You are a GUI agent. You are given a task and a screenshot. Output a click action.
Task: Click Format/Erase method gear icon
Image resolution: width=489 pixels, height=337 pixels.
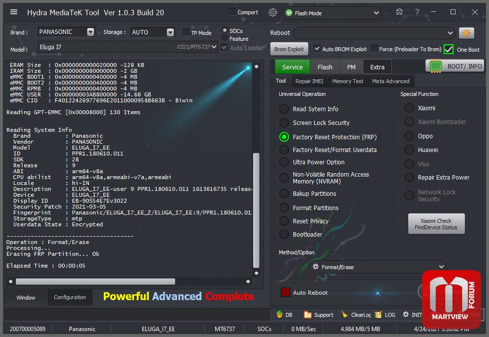[316, 267]
